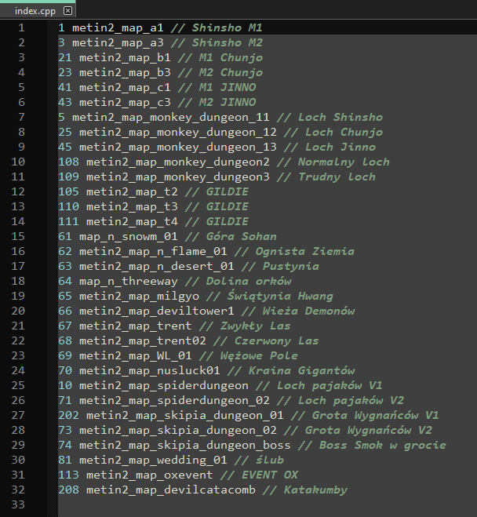Viewport: 477px width, 517px height.
Task: Click text metin2_map_n_flame_01
Action: tap(153, 252)
